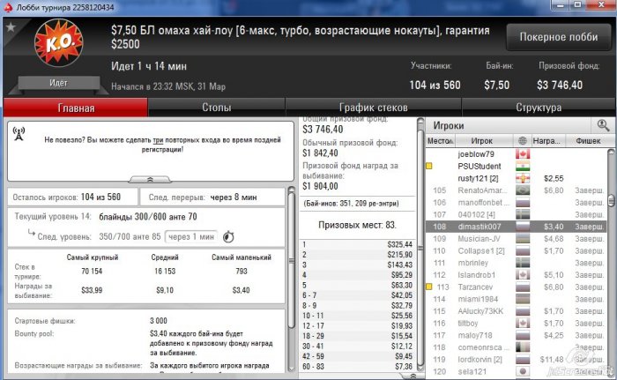This screenshot has width=617, height=380.
Task: Sort by country globe column
Action: click(x=522, y=140)
